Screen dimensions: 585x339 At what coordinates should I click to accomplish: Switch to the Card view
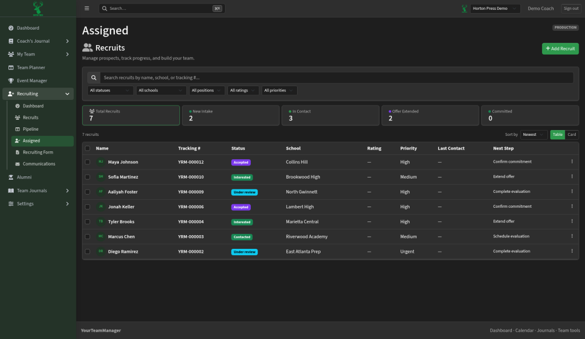click(x=571, y=135)
